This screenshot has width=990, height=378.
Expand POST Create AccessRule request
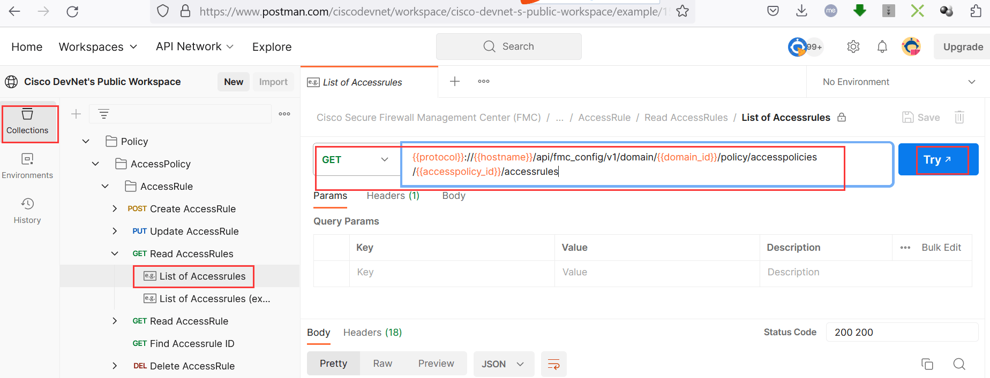click(115, 209)
